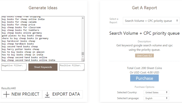Click the keyword textarea resize handle
The width and height of the screenshot is (182, 103).
[83, 60]
